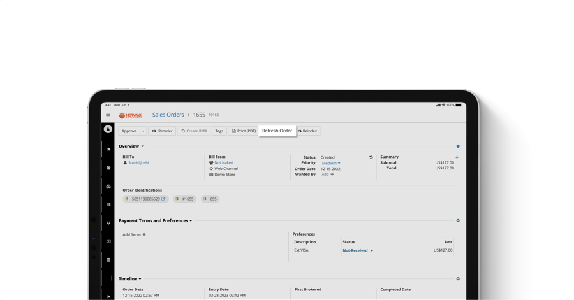Open the Medium priority dropdown

tap(331, 163)
